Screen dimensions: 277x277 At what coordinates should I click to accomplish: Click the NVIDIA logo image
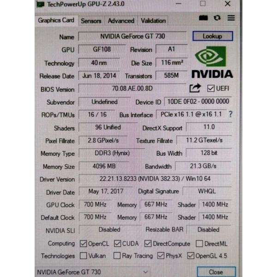pyautogui.click(x=212, y=62)
